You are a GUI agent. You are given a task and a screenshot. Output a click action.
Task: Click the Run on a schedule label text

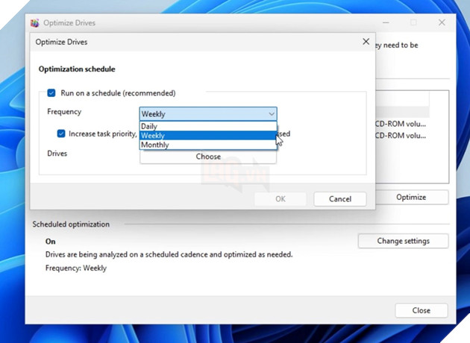click(x=118, y=93)
